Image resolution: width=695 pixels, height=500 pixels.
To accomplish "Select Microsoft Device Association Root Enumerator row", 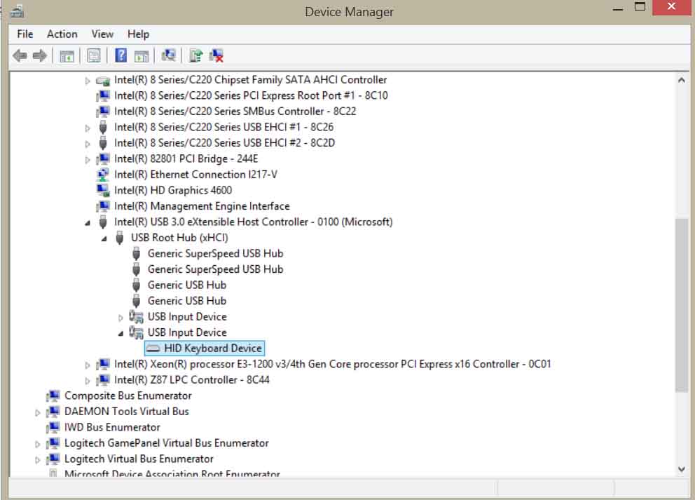I will (172, 473).
